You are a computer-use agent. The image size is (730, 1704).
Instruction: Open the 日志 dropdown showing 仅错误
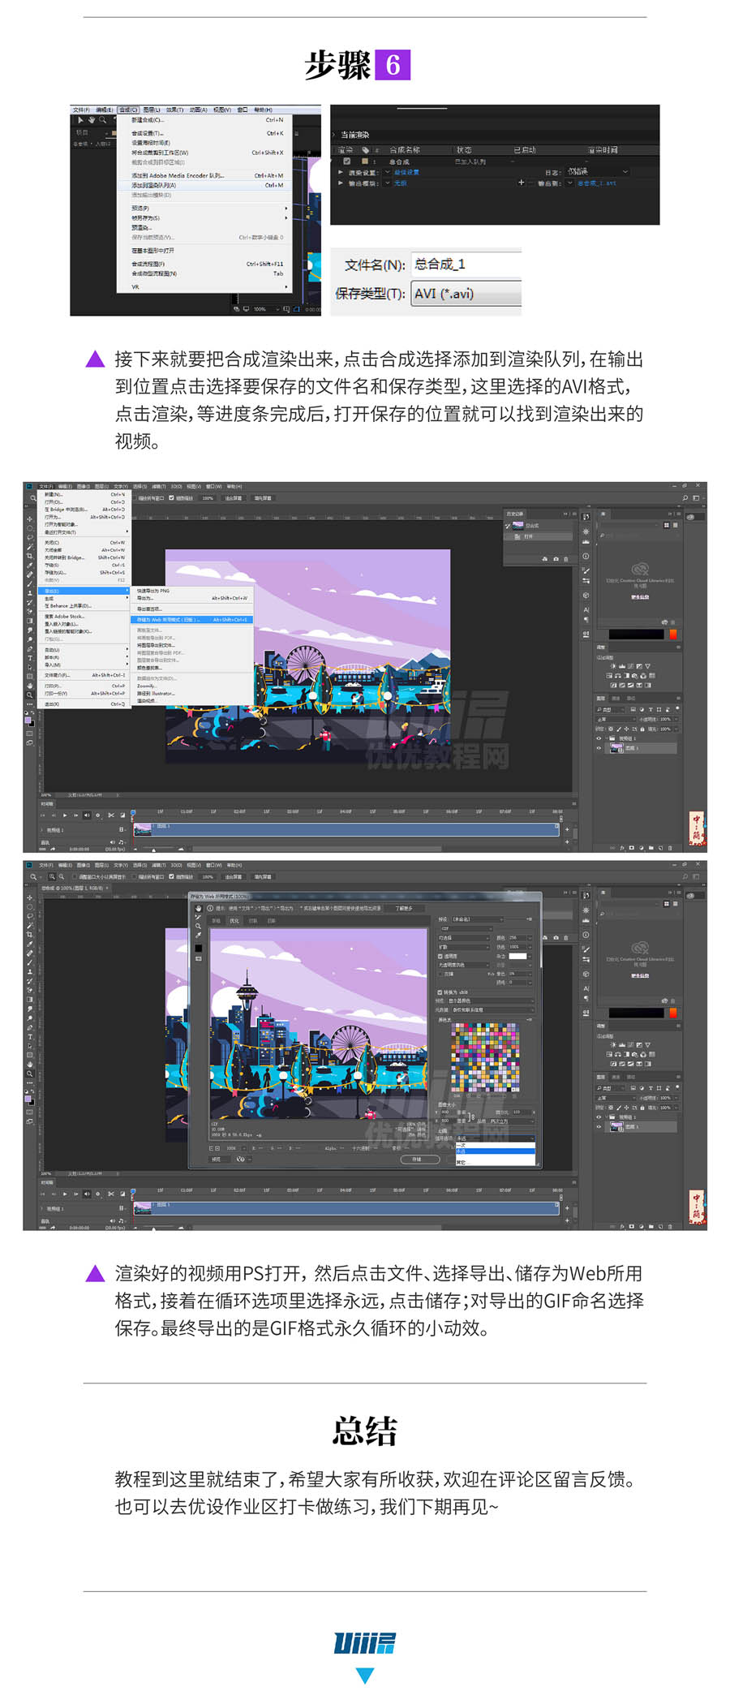(597, 171)
